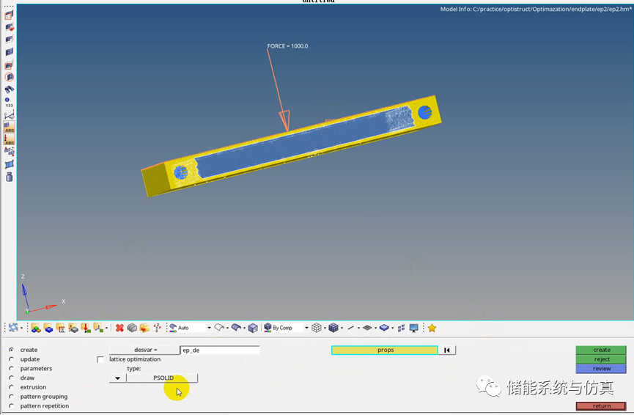Open the System Collectors icon
This screenshot has width=634, height=415.
coord(98,328)
